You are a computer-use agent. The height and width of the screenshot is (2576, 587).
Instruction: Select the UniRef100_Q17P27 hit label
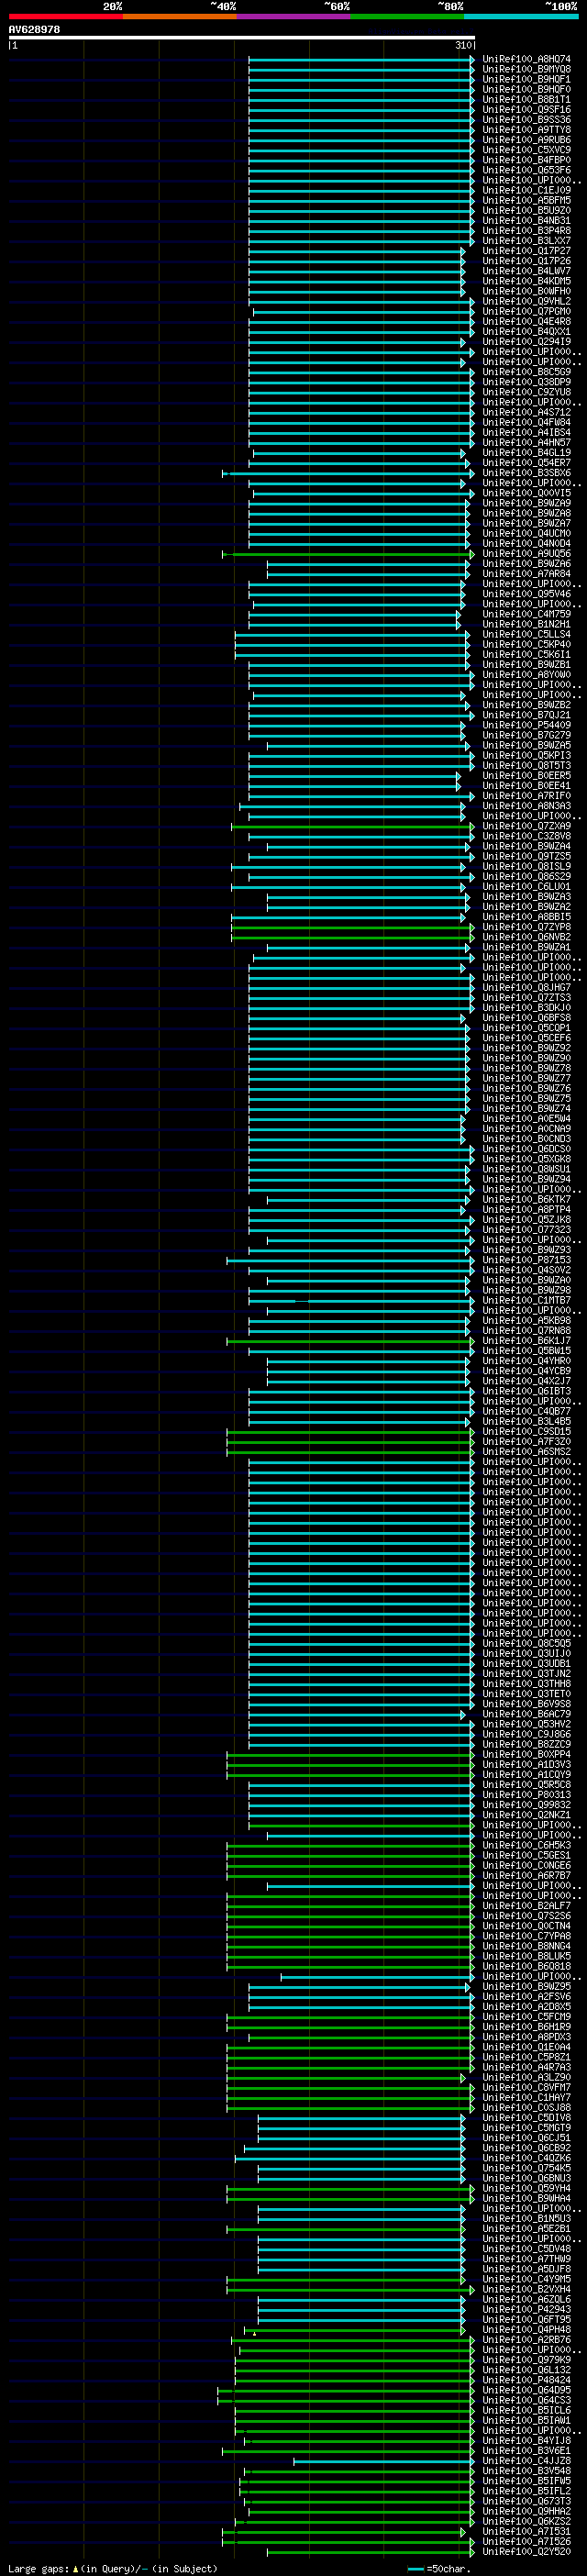point(527,251)
